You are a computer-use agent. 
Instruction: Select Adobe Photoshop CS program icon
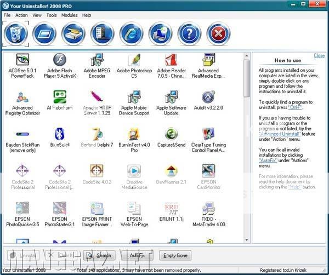[134, 60]
